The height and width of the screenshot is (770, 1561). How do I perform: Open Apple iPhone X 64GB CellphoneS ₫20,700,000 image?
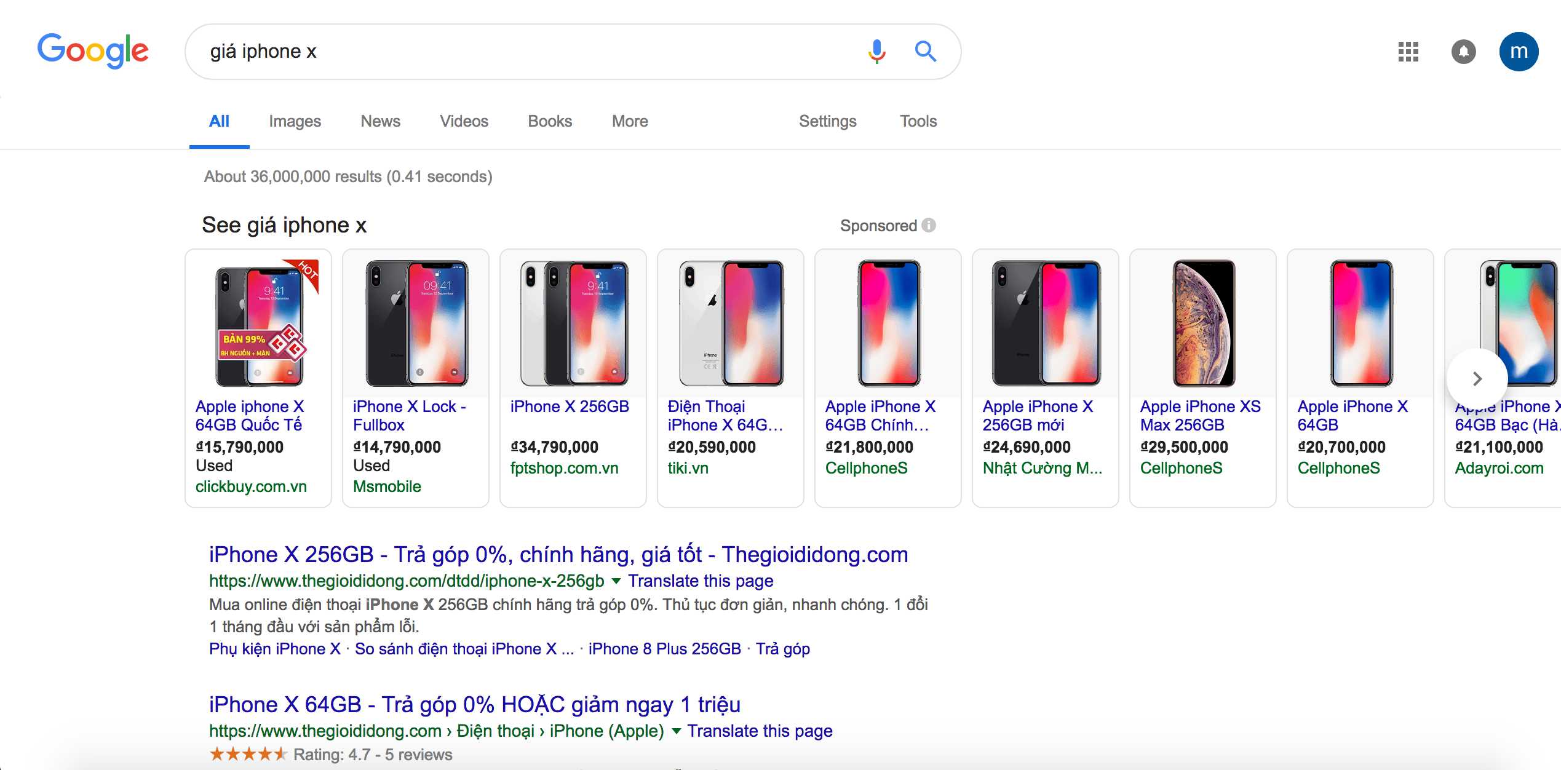click(1361, 324)
